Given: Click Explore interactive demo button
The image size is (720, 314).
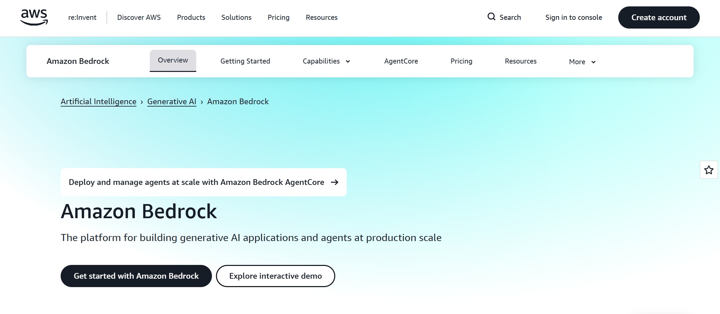Looking at the screenshot, I should (x=275, y=276).
